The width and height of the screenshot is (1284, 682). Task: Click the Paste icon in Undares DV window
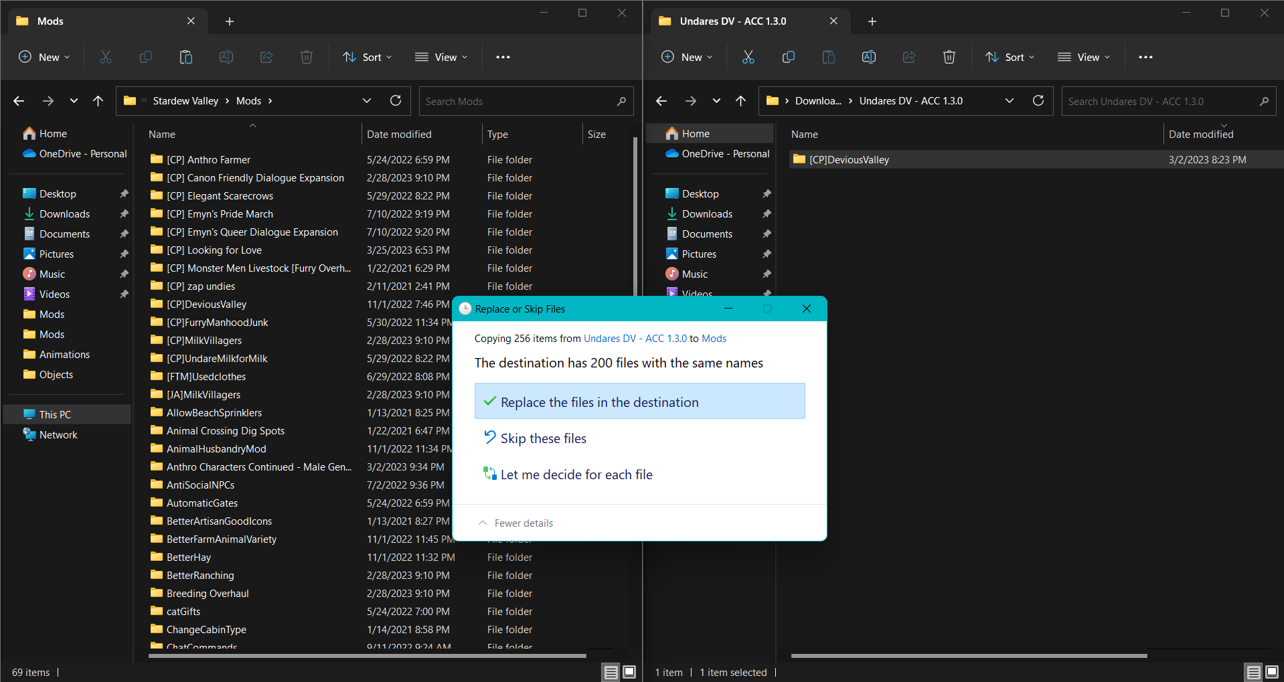829,58
